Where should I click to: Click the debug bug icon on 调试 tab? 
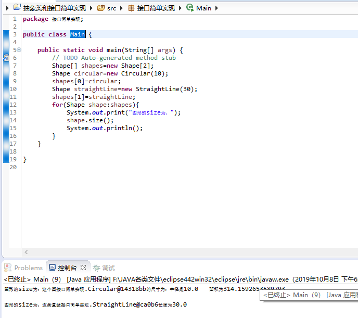pos(96,268)
